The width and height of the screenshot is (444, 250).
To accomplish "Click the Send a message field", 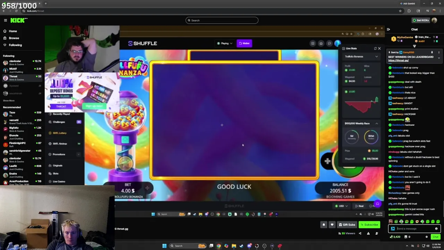I will click(x=415, y=229).
